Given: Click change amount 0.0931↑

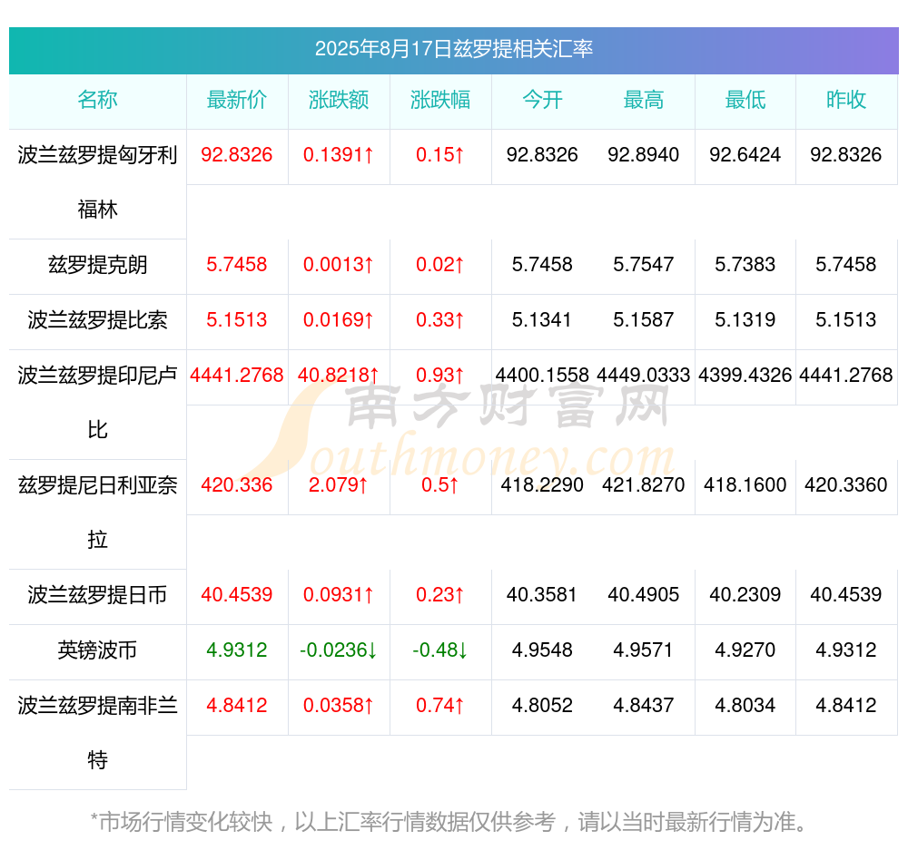Looking at the screenshot, I should [339, 595].
